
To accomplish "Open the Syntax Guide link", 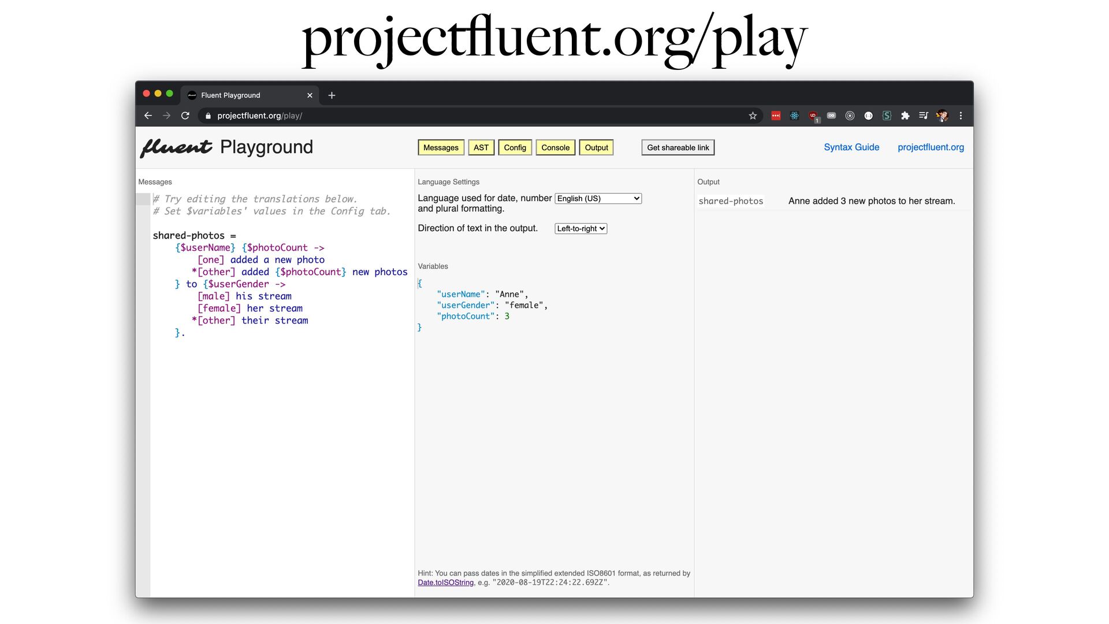I will 851,147.
